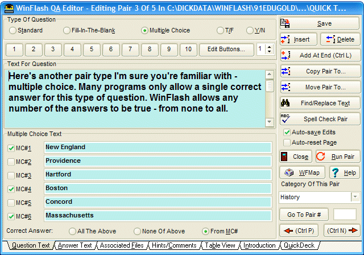Click the Save floppy disk icon
This screenshot has width=364, height=255.
(x=285, y=23)
